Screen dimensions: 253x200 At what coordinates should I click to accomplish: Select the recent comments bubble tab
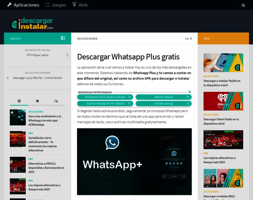click(x=56, y=101)
